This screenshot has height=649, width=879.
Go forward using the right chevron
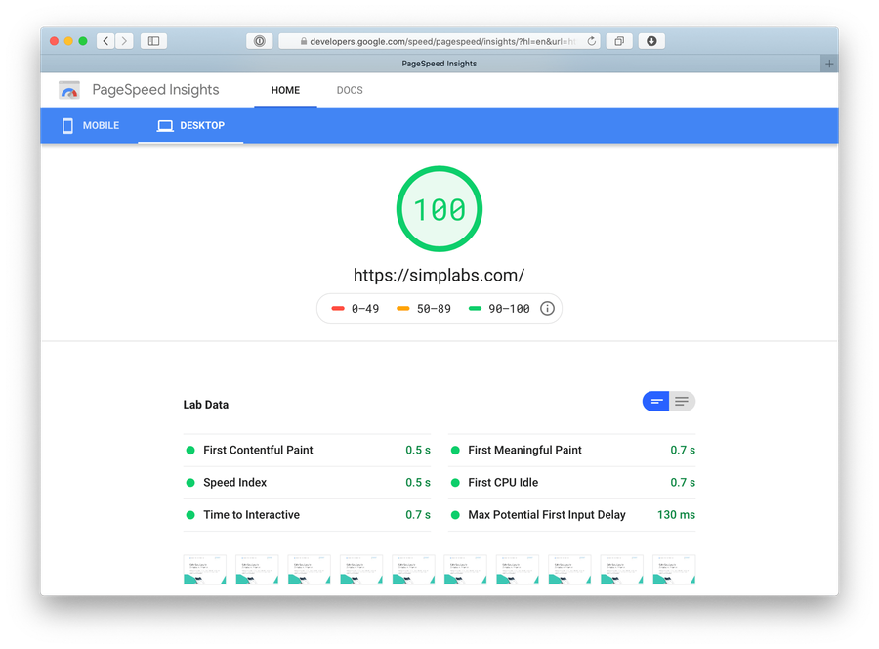[124, 40]
